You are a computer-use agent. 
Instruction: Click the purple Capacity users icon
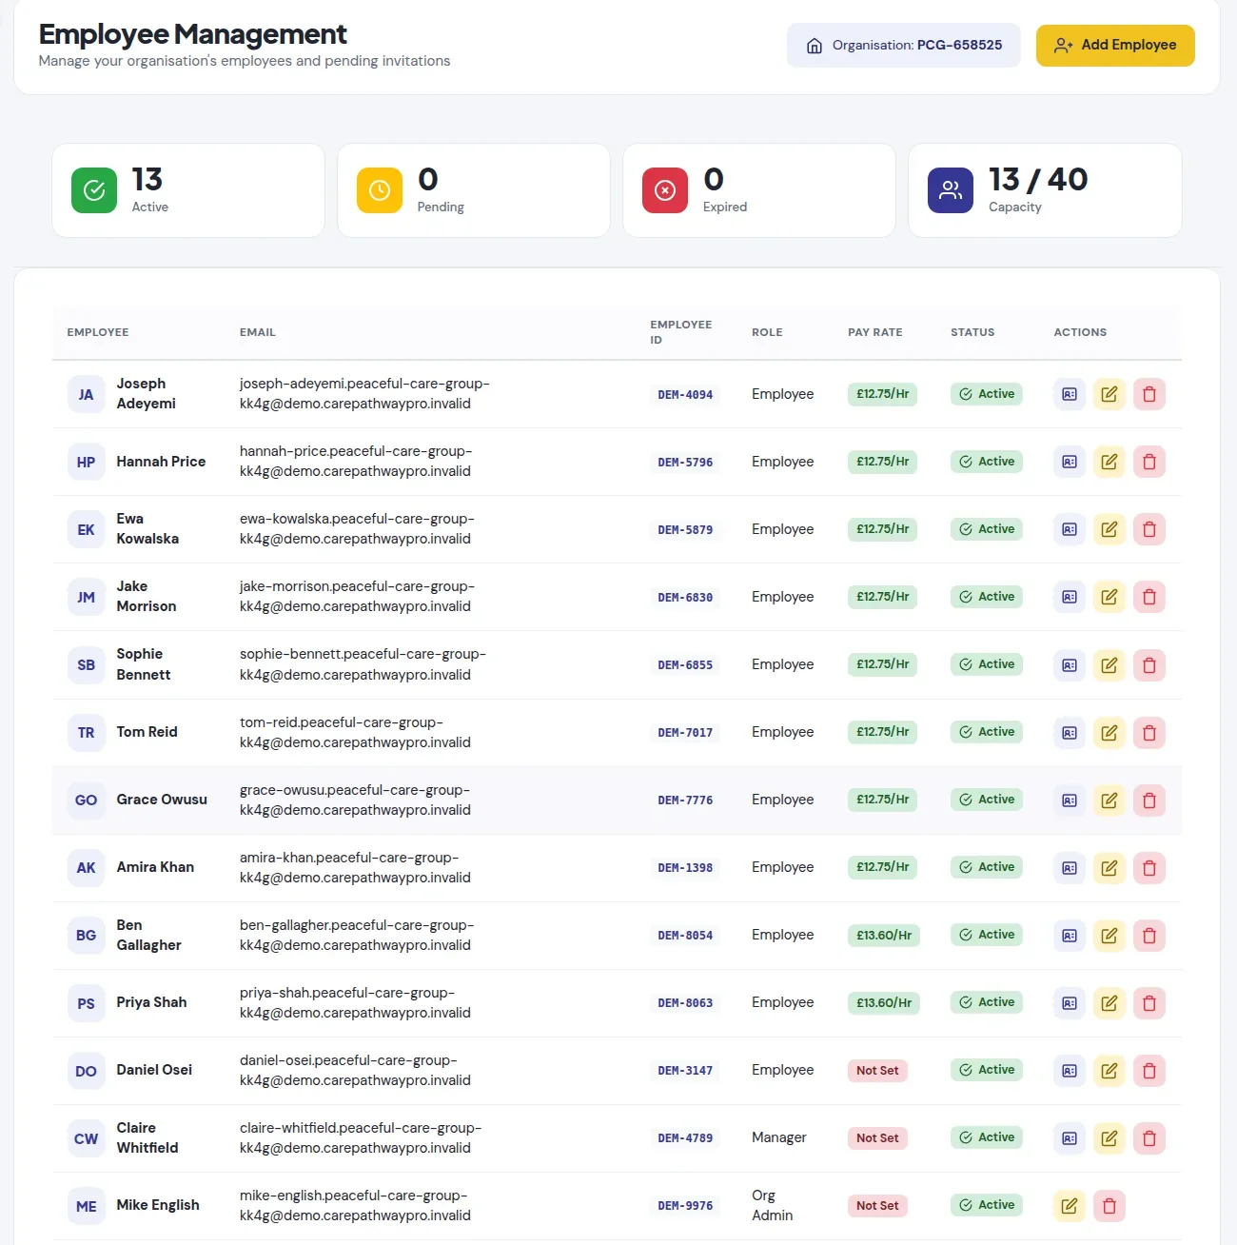coord(951,190)
